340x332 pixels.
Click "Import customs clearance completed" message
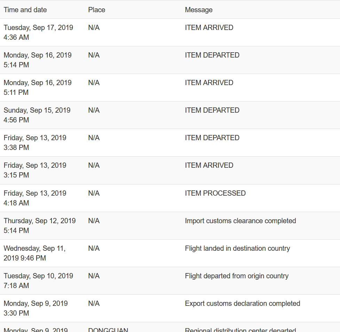(240, 221)
